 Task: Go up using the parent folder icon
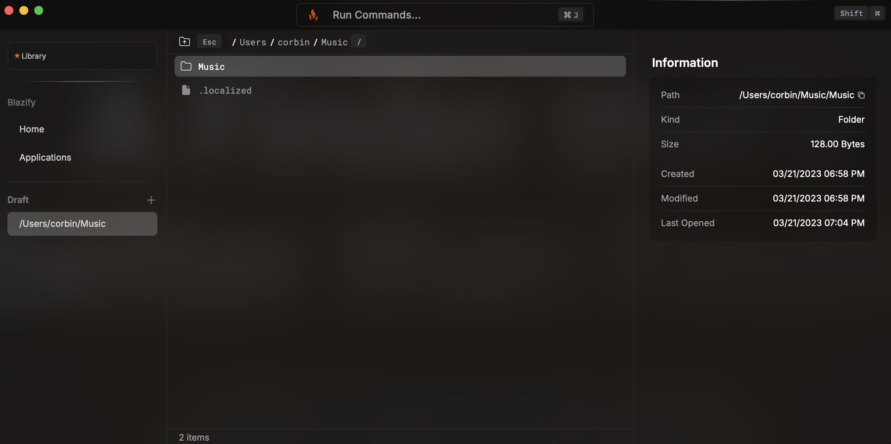tap(185, 42)
